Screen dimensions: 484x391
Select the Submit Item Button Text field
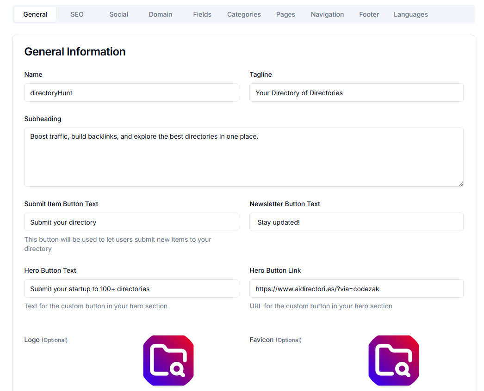[x=131, y=222]
